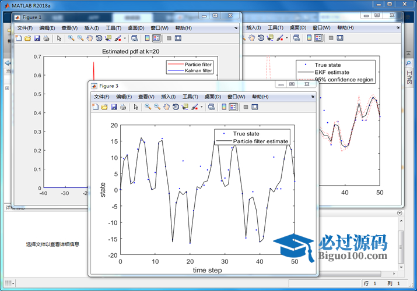Viewport: 417px width, 291px height.
Task: Toggle Insert Colorbar button in Figure 1
Action: pos(147,38)
